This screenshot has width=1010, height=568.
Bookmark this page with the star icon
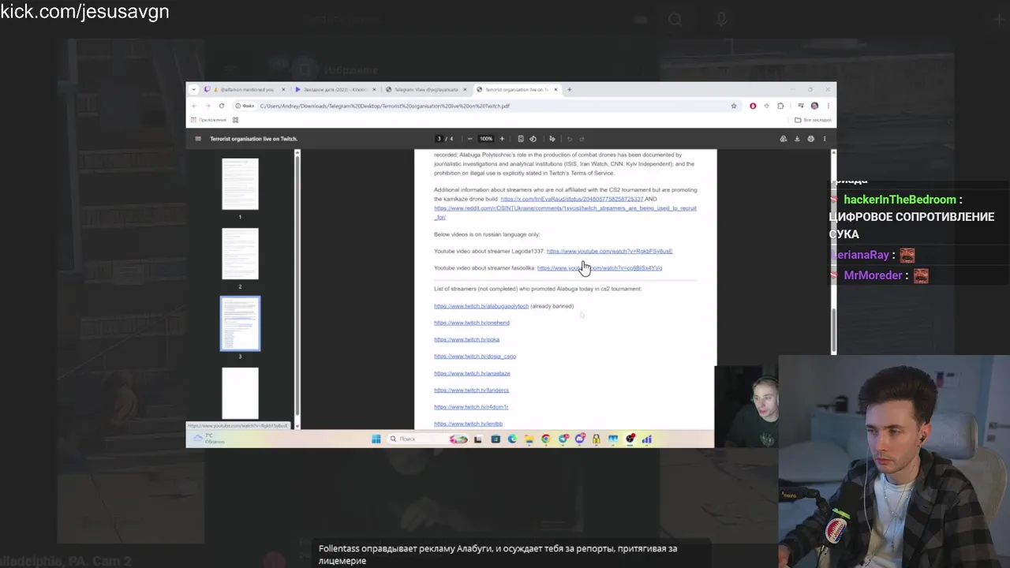point(734,106)
